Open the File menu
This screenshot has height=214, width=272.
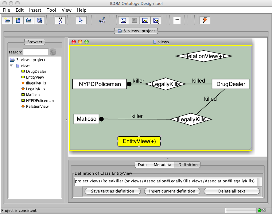click(x=6, y=10)
